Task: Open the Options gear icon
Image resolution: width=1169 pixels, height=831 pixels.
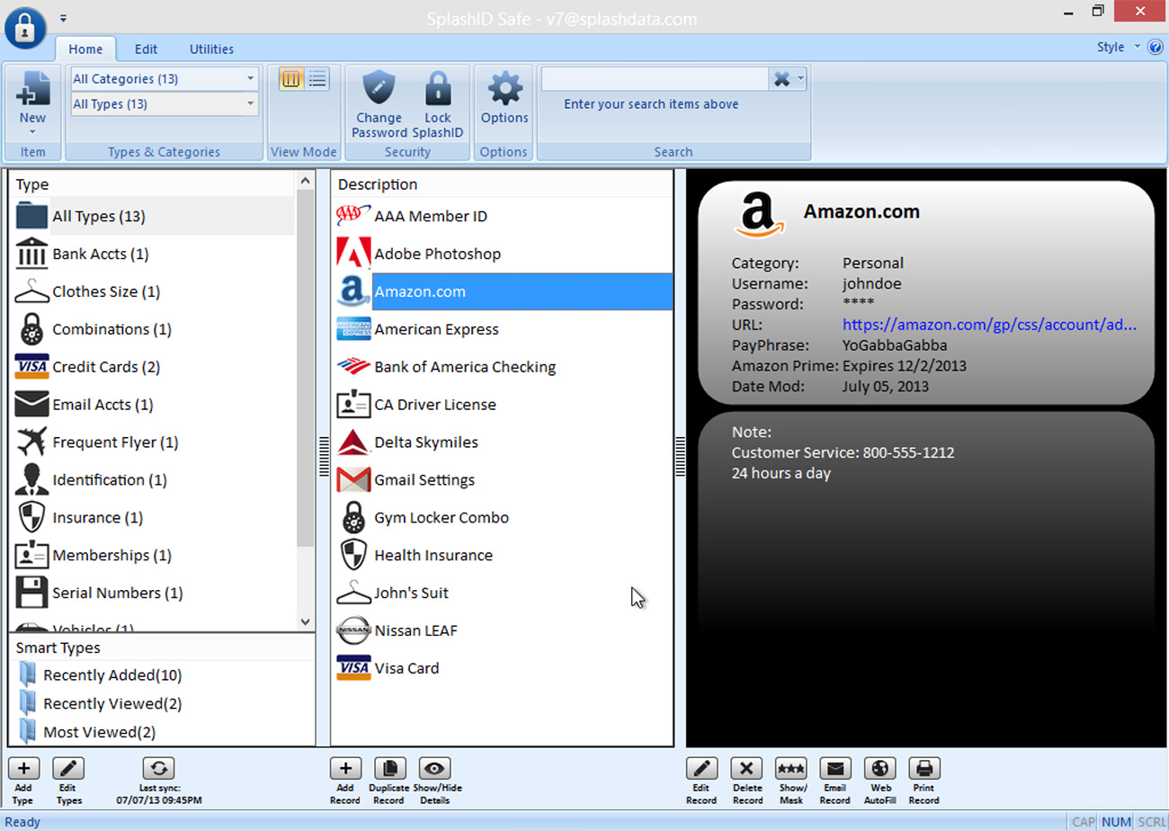Action: 504,89
